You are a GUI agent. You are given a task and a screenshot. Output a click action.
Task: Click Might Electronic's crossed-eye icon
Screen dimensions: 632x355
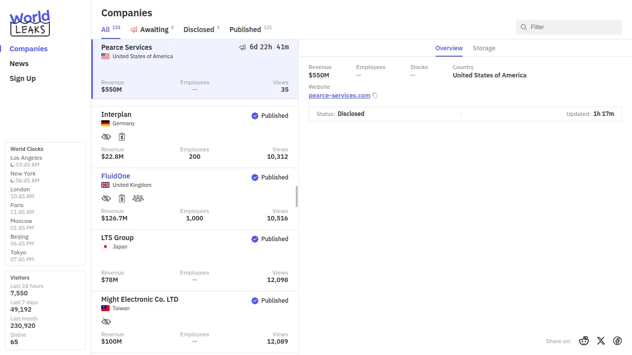(106, 321)
